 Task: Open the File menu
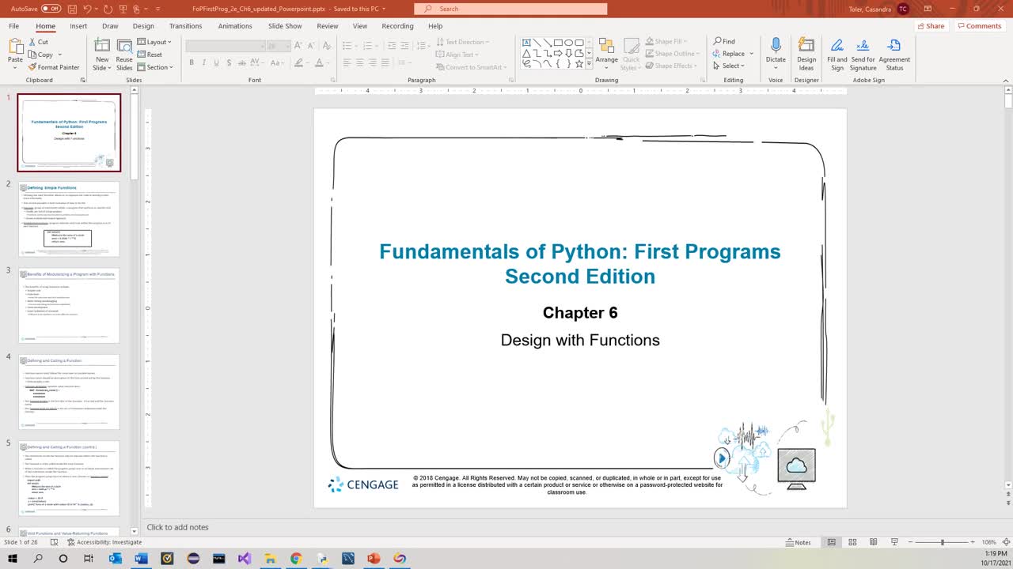(14, 26)
